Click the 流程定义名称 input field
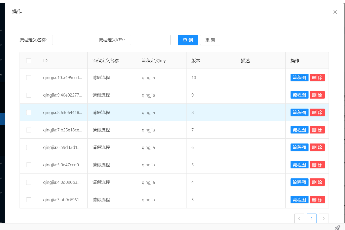The width and height of the screenshot is (345, 230). tap(72, 40)
